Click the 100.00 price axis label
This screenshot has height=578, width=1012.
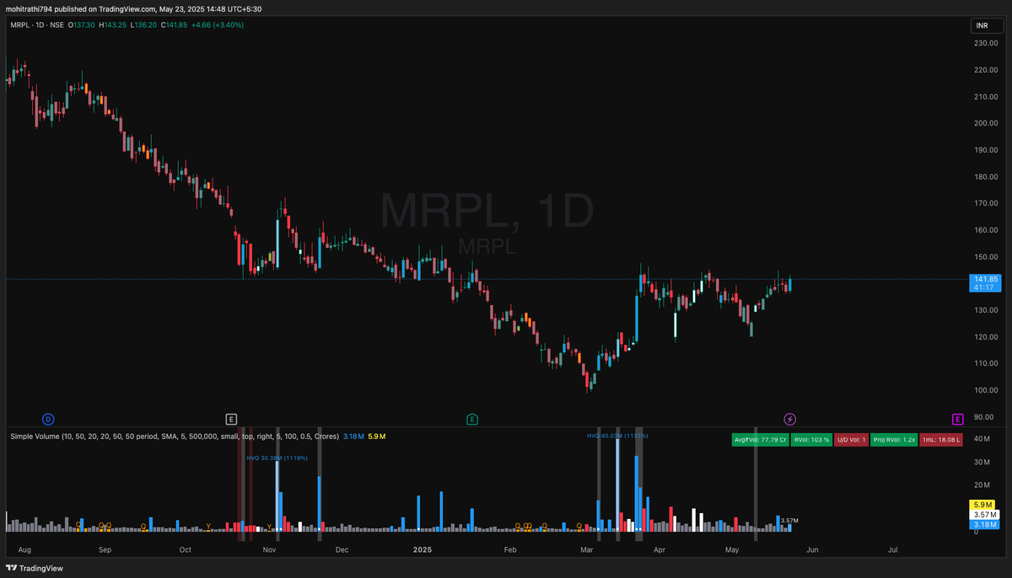(985, 390)
